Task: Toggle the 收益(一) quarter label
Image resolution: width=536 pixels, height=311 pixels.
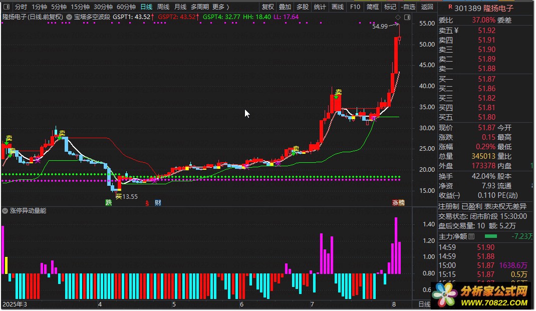Action: click(x=449, y=195)
